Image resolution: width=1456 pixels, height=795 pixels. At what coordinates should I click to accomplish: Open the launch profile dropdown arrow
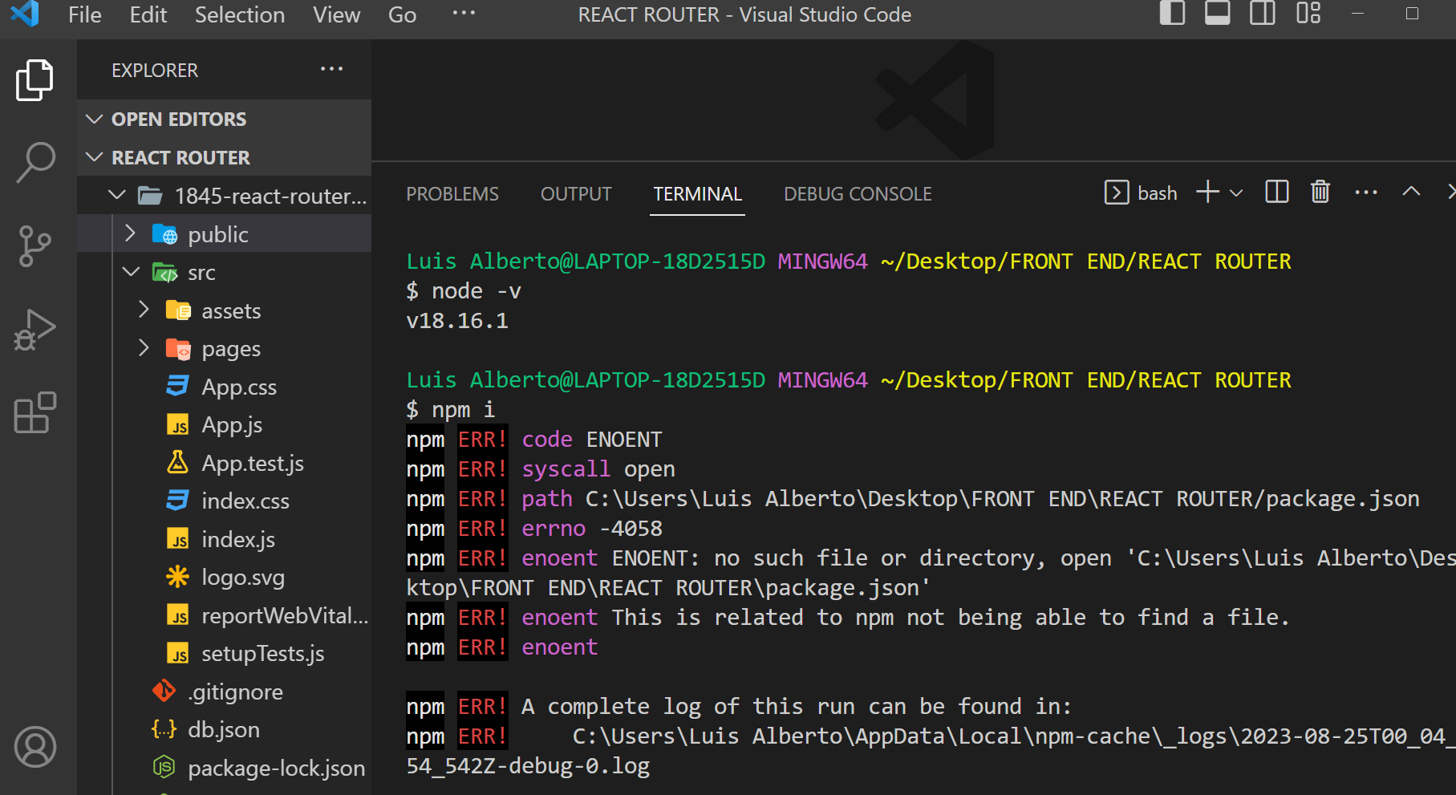[x=1236, y=193]
